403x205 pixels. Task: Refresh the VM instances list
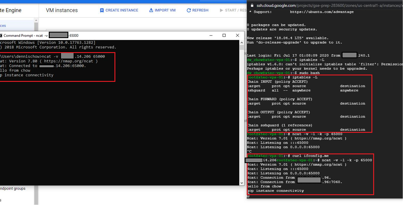[x=197, y=10]
